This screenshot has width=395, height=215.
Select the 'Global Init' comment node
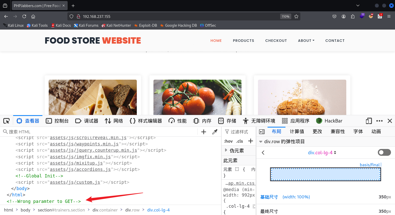click(39, 176)
